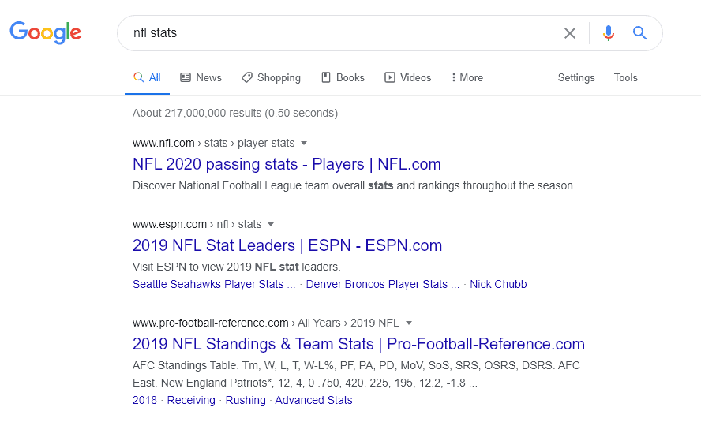The image size is (701, 426).
Task: Open Seattle Seahawks Player Stats sitelink
Action: 214,285
